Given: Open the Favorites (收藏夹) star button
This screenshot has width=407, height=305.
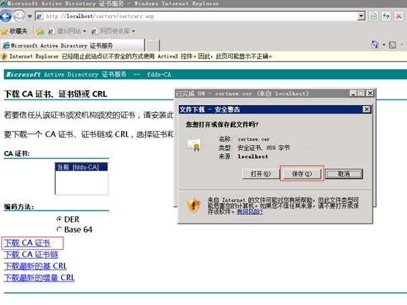Looking at the screenshot, I should point(14,31).
